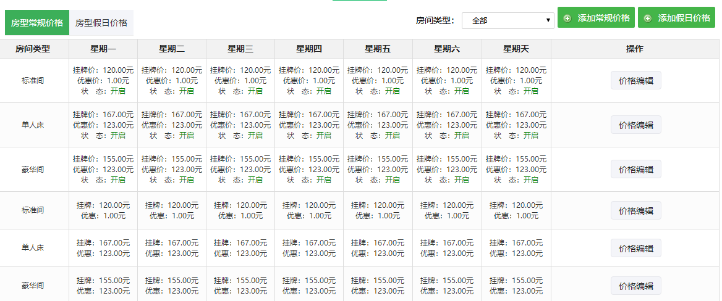The height and width of the screenshot is (301, 722).
Task: Toggle 星期天 开启 status for first 豪华间
Action: click(530, 180)
